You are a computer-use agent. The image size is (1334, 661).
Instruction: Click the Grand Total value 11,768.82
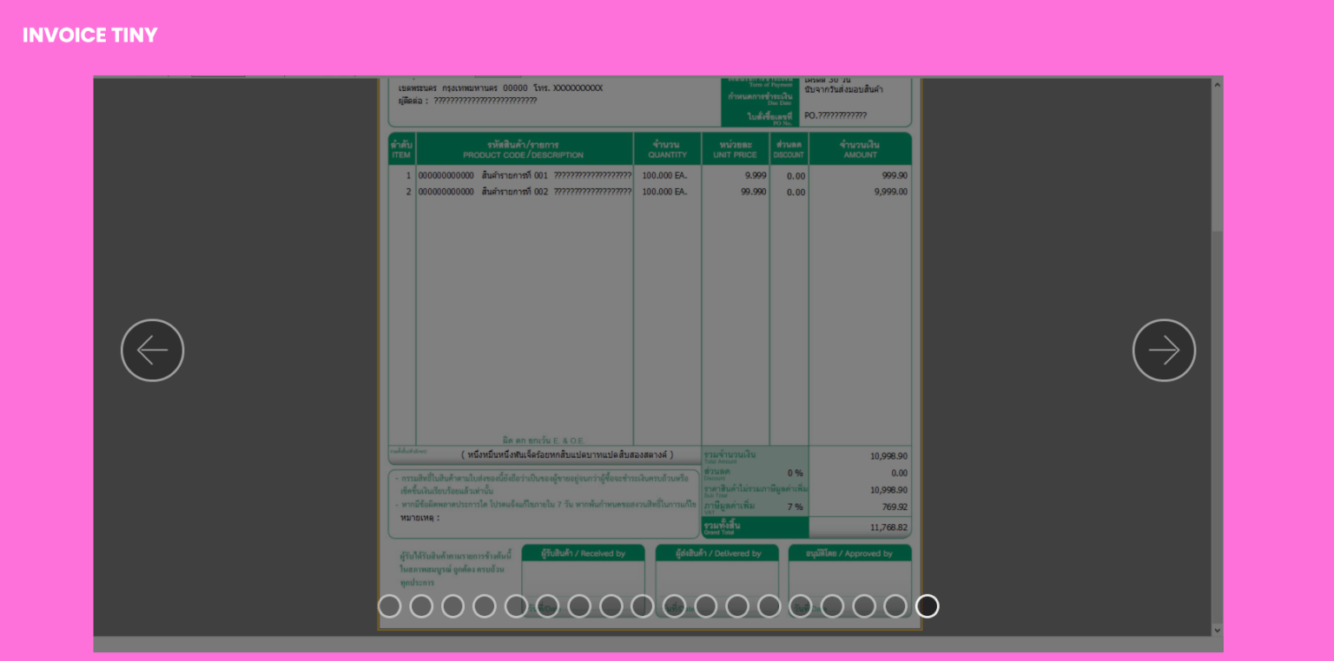888,527
